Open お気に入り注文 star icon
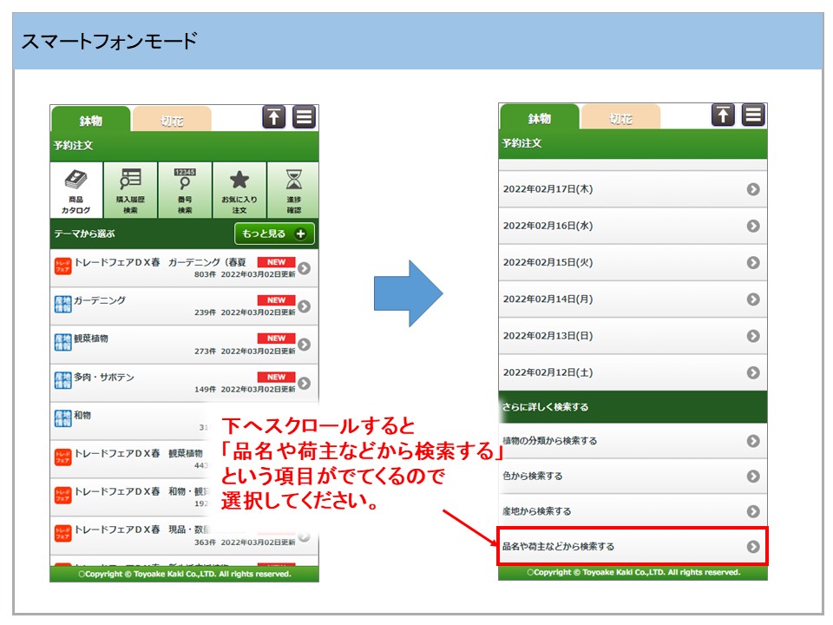833x625 pixels. (x=239, y=190)
